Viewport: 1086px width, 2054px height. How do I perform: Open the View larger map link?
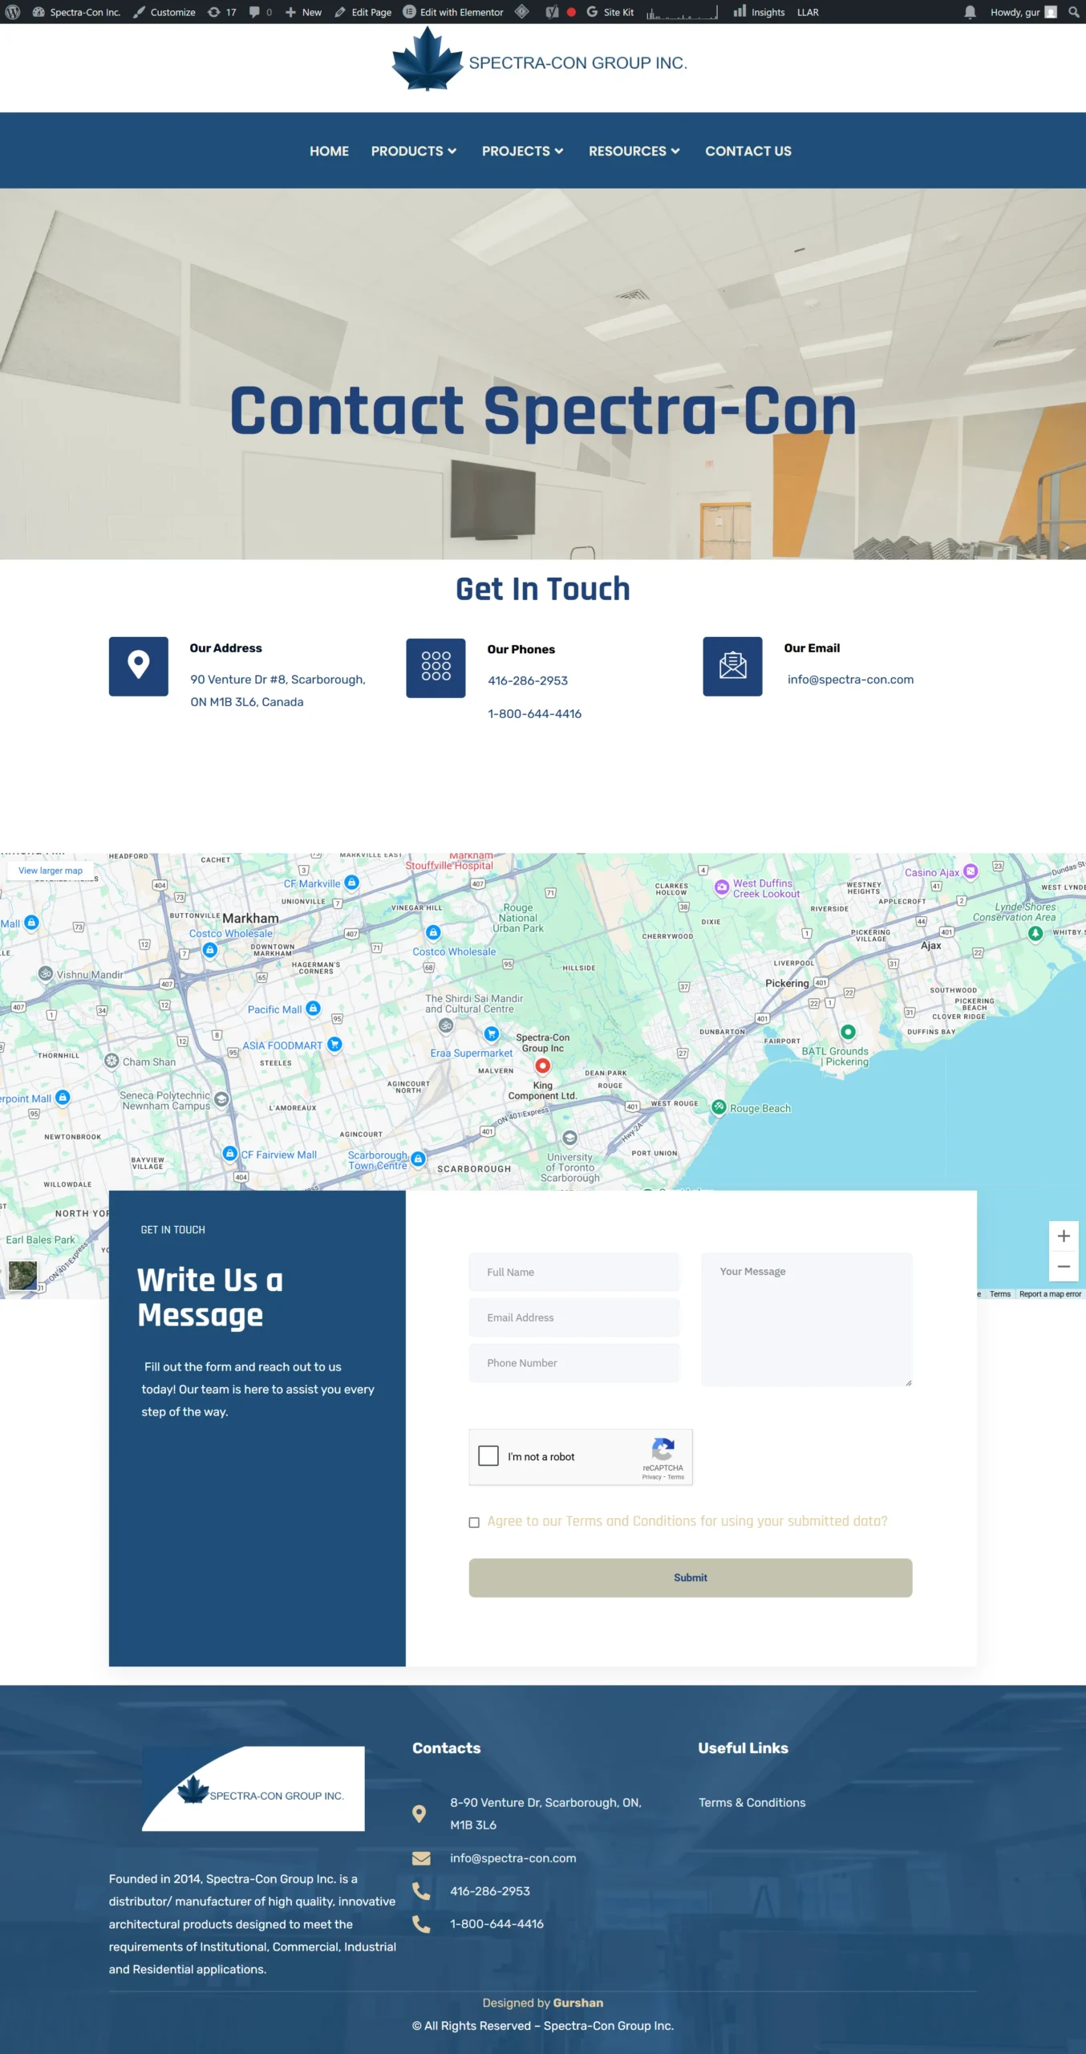(x=51, y=871)
